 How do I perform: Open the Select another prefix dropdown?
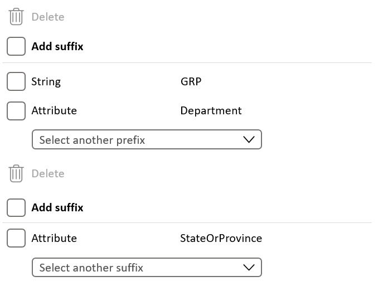[x=147, y=139]
